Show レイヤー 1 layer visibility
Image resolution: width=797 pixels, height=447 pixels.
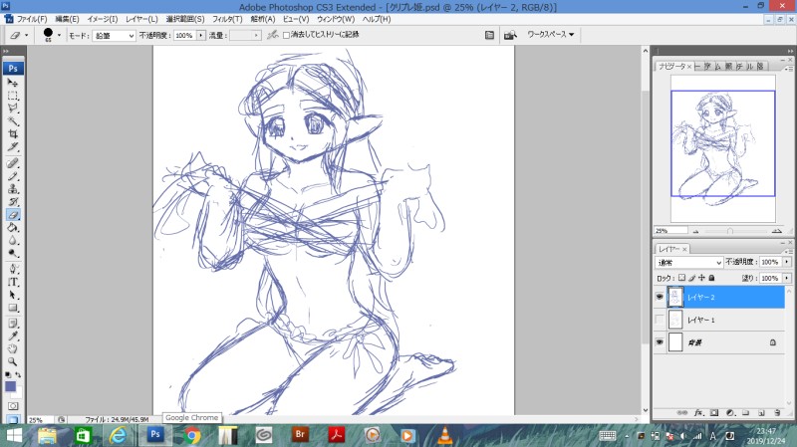[x=660, y=320]
